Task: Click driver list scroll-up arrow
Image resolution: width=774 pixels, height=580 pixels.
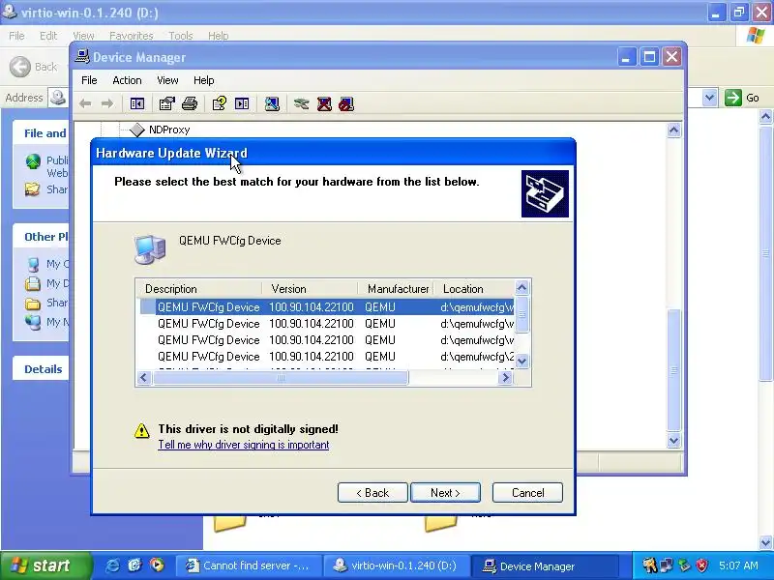Action: [521, 287]
